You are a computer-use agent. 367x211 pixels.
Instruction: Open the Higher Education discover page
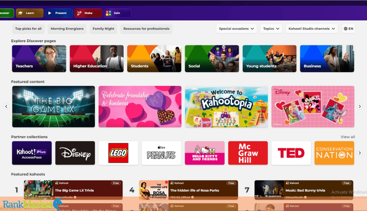[97, 59]
